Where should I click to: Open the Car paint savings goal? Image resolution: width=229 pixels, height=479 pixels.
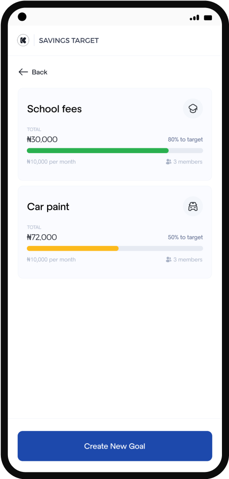114,232
